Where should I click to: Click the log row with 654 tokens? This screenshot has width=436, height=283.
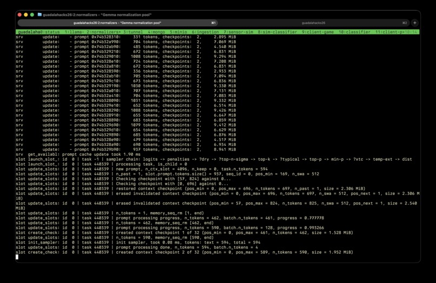125,130
